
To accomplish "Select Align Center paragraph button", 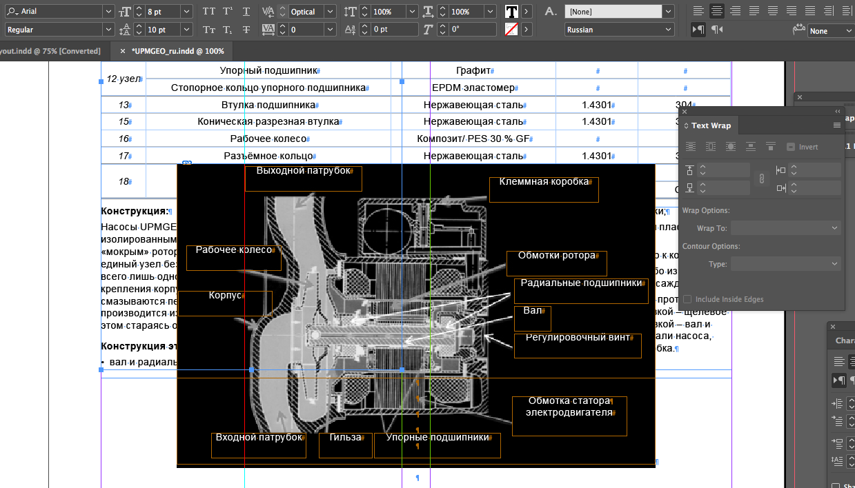I will pos(716,11).
